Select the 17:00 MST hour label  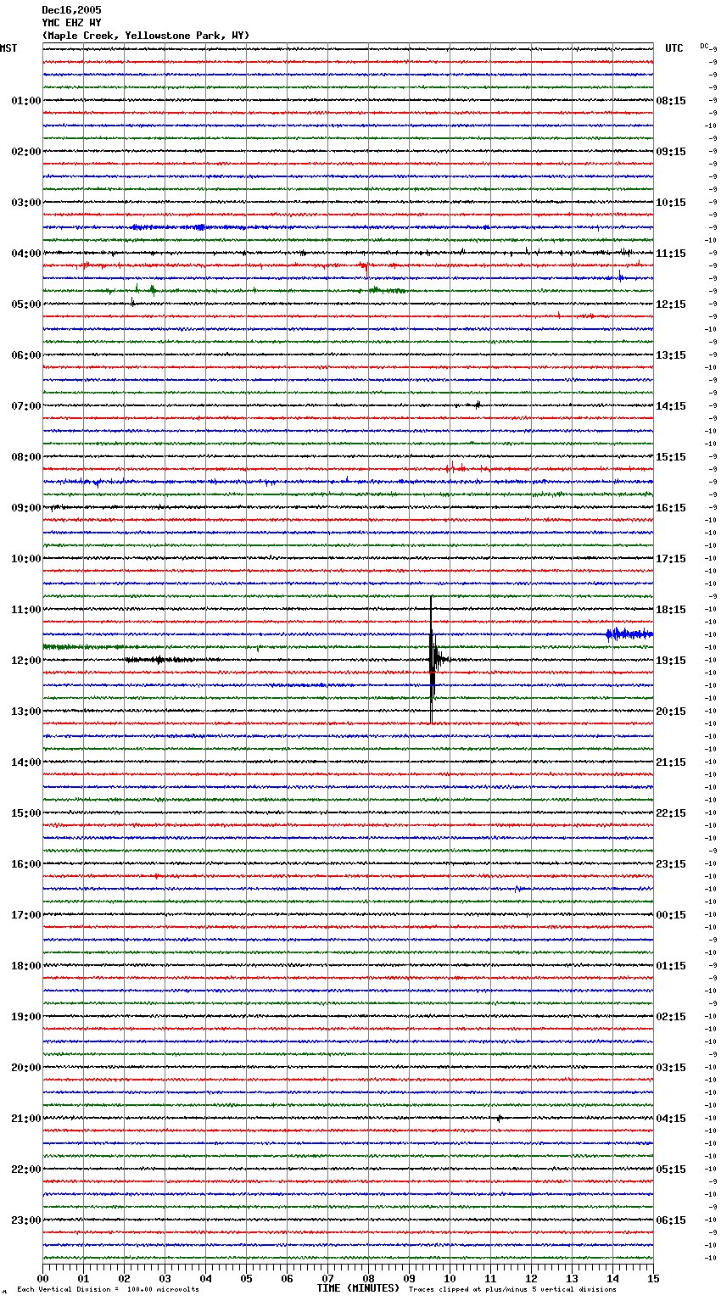(26, 915)
